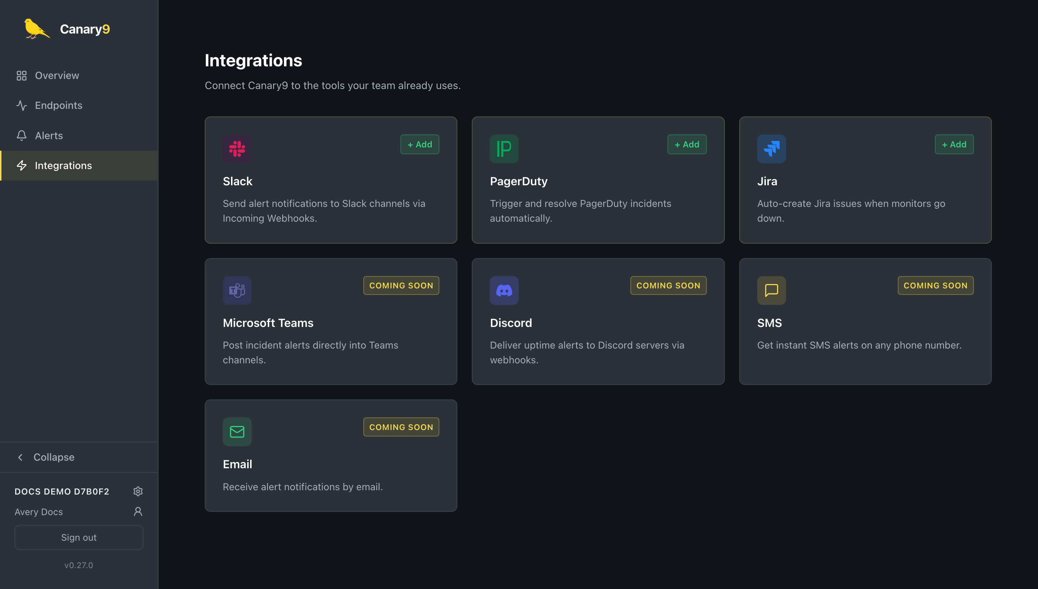Go to the Overview page
Image resolution: width=1038 pixels, height=589 pixels.
(x=79, y=76)
